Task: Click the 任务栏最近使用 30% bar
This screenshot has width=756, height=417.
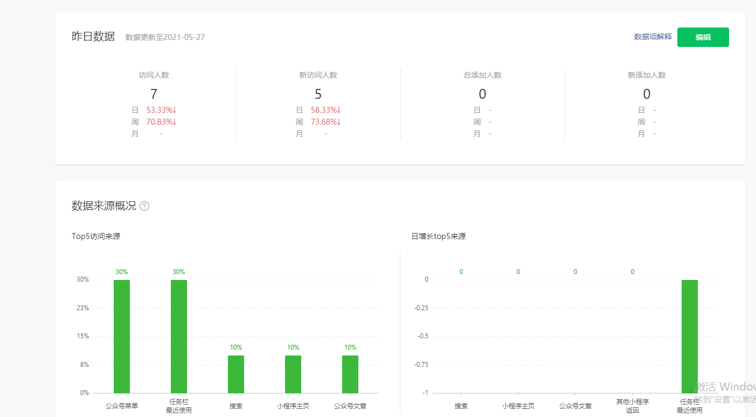Action: (x=179, y=337)
